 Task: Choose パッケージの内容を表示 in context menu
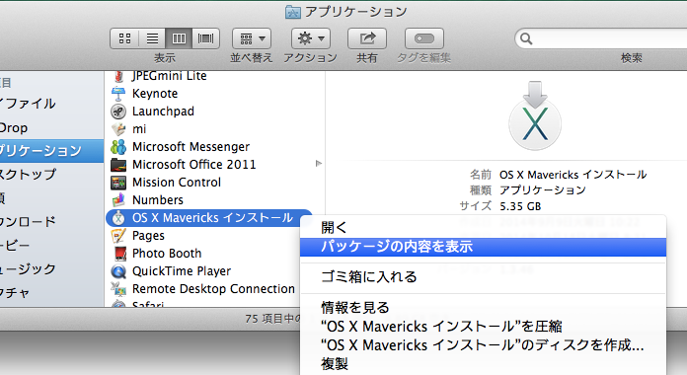483,247
